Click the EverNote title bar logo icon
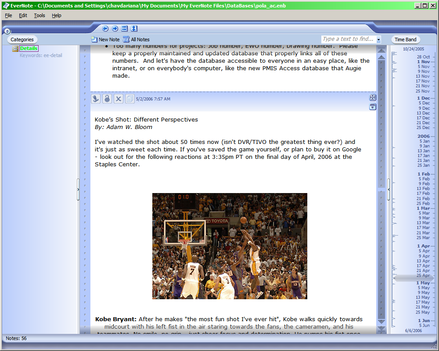The width and height of the screenshot is (439, 351). tap(6, 6)
